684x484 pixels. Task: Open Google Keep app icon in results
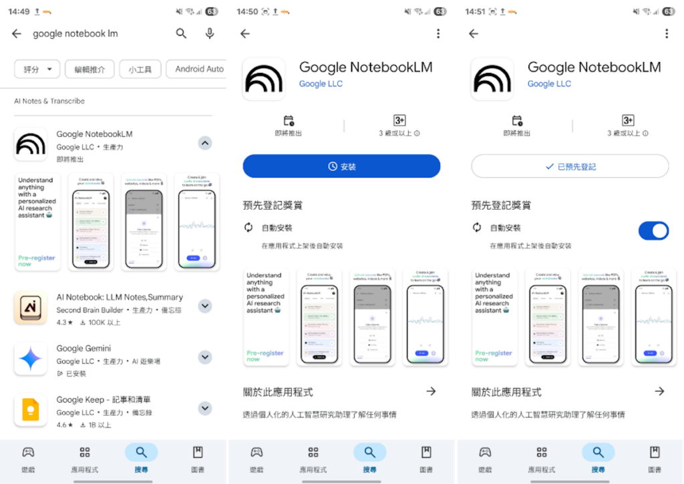(x=31, y=410)
